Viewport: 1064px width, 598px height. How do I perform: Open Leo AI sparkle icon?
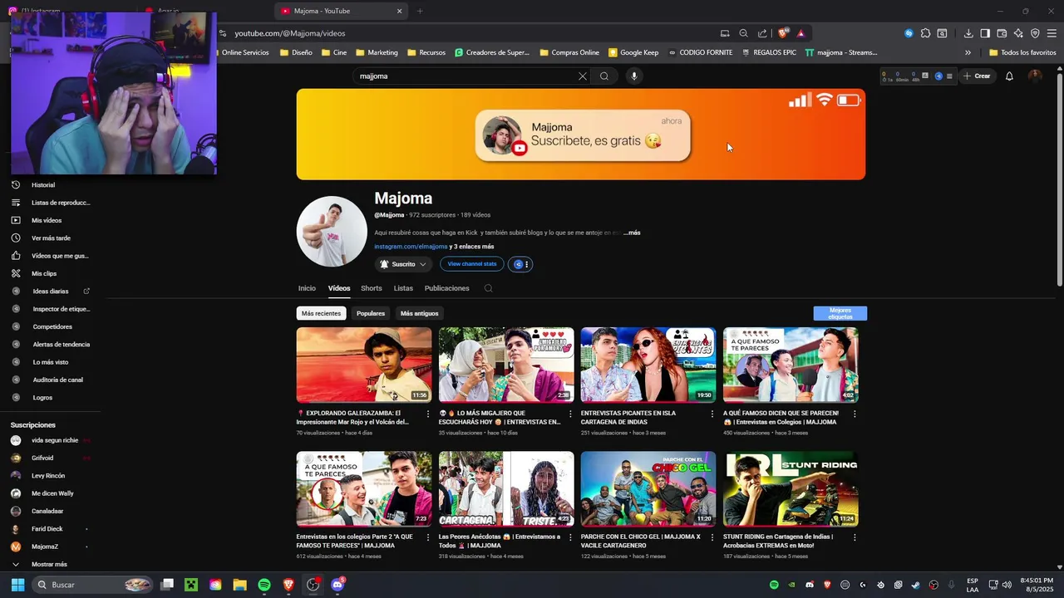click(x=1018, y=33)
